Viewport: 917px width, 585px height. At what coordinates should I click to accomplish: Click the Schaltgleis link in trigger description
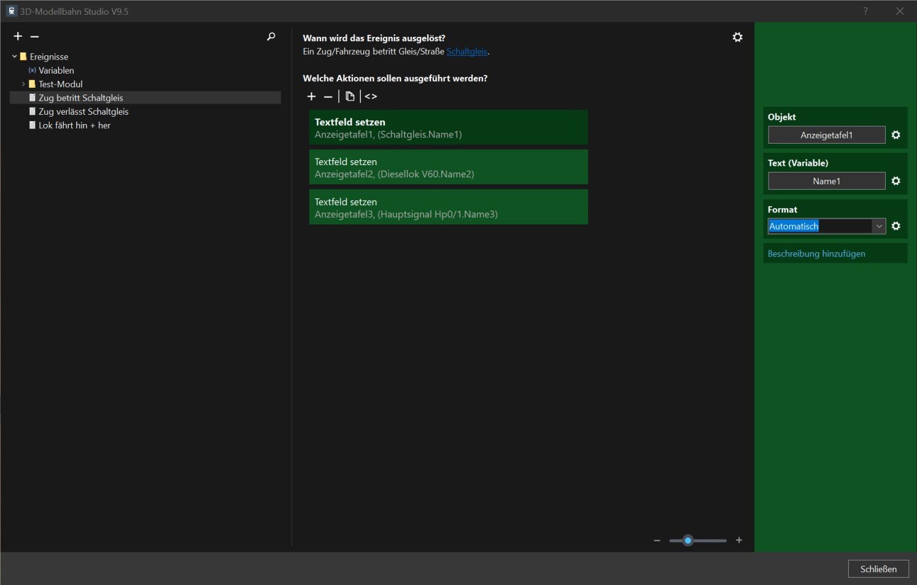(466, 52)
